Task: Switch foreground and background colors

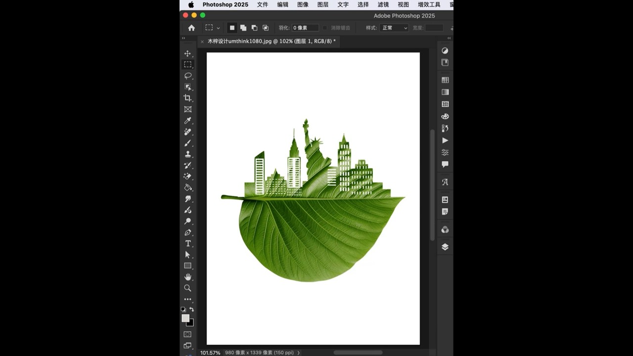Action: tap(192, 310)
